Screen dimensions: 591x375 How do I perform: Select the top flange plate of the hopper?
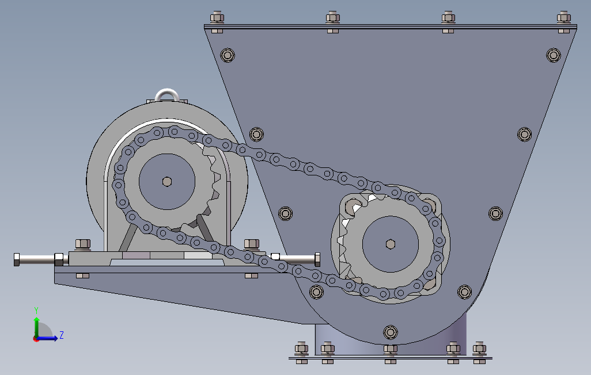[391, 26]
